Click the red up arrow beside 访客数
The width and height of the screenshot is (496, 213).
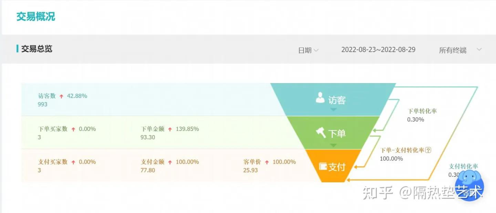[61, 96]
